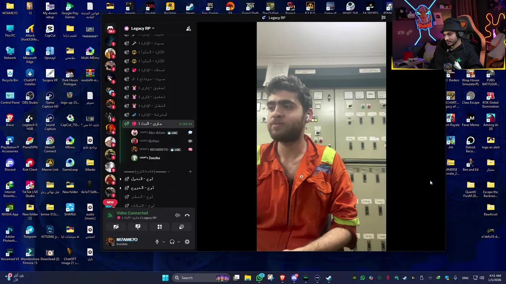Select the Microsoft Edge desktop icon
Viewport: 506px width, 284px height.
[x=30, y=55]
